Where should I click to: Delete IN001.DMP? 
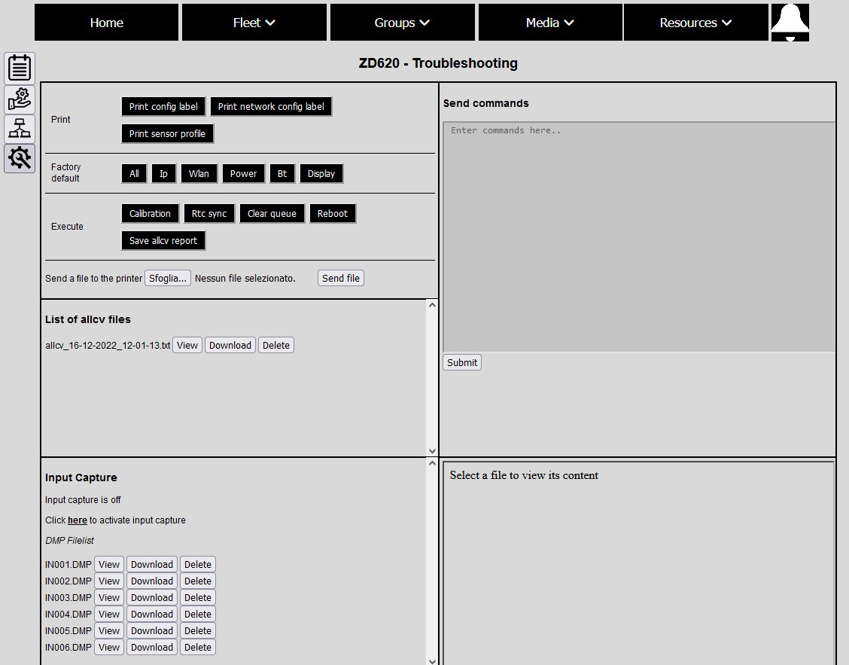(x=198, y=564)
